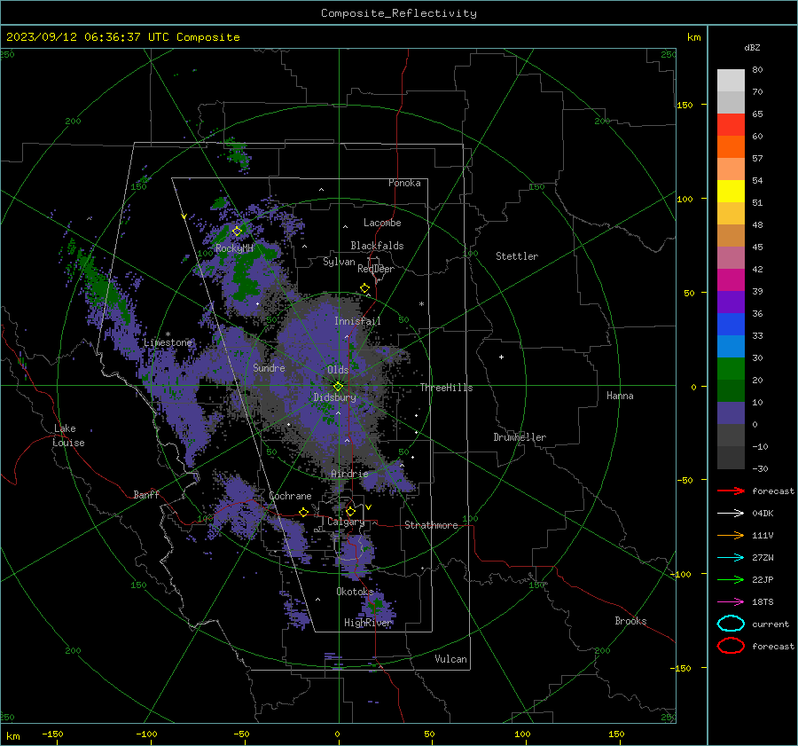The image size is (798, 746).
Task: Click the white 04DK arrow legend icon
Action: tap(731, 513)
